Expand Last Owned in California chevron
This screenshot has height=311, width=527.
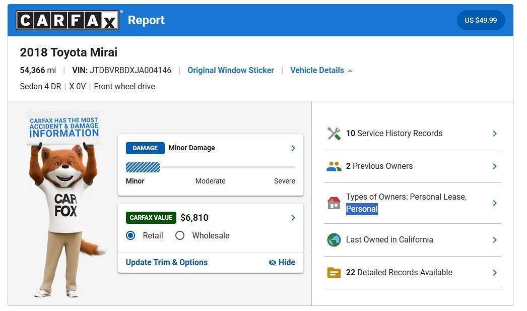tap(494, 240)
